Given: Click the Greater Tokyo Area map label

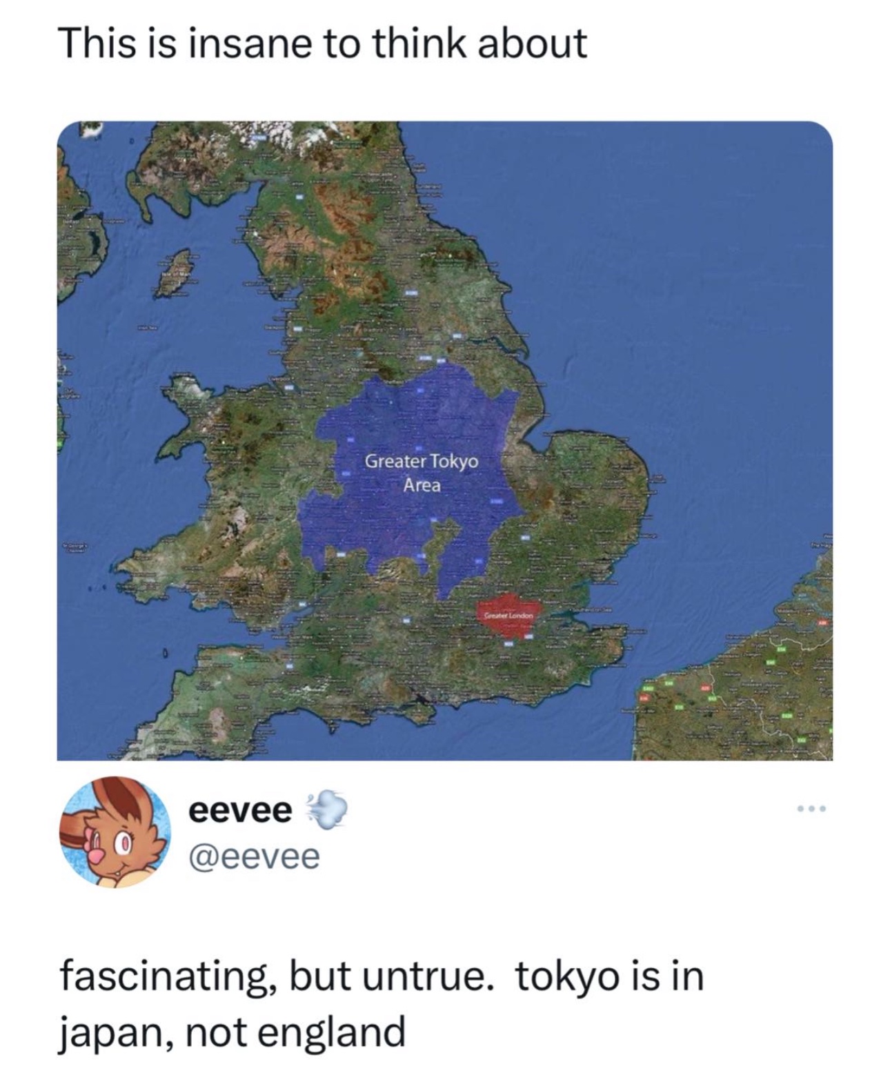Looking at the screenshot, I should [x=421, y=473].
